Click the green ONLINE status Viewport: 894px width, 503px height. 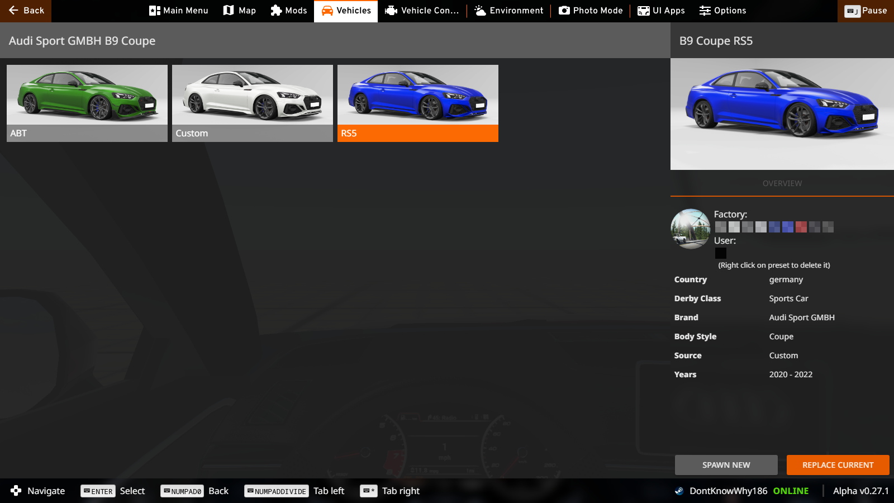pyautogui.click(x=791, y=491)
